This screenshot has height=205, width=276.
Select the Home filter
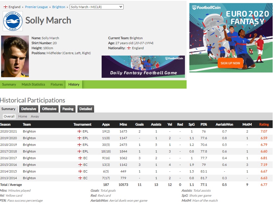23,116
